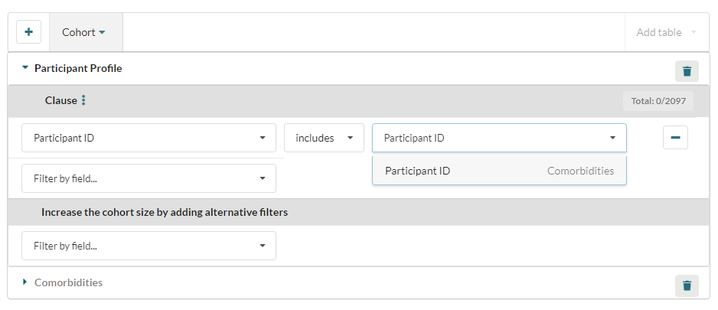718x310 pixels.
Task: Expand the Comorbidities section triangle
Action: tap(25, 282)
